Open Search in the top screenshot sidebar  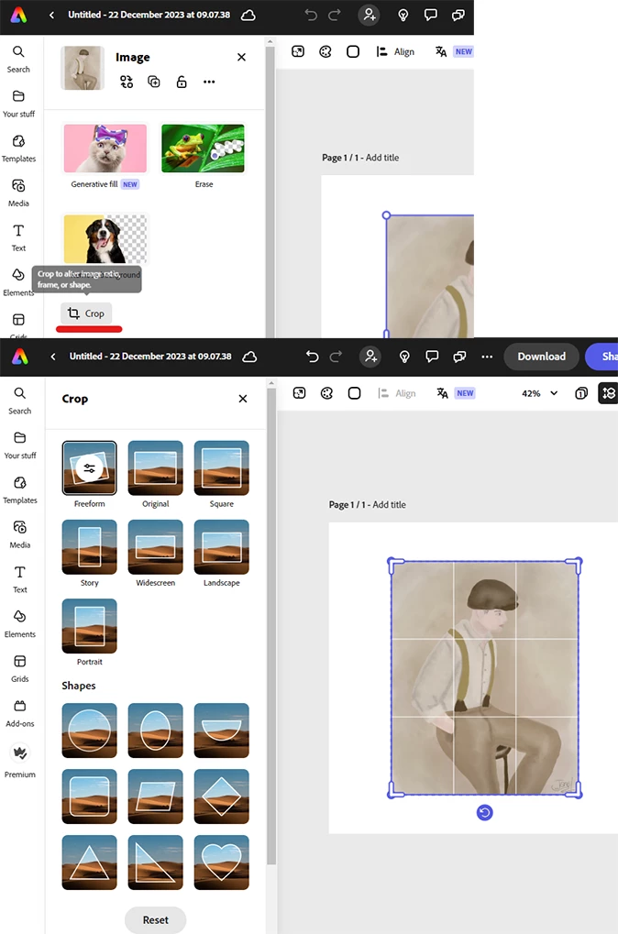pos(18,60)
